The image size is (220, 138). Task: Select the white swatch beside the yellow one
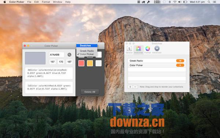[x=99, y=63]
